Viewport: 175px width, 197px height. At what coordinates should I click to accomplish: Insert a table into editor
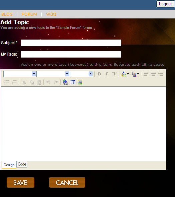point(73,82)
